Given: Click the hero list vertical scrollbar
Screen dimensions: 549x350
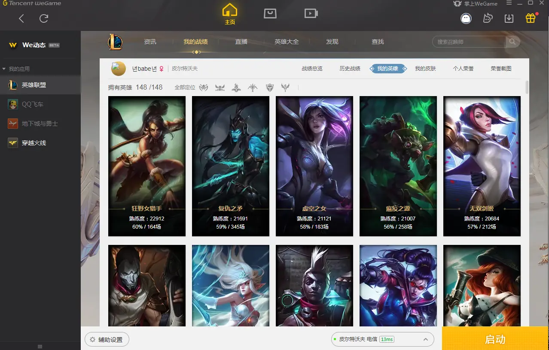Looking at the screenshot, I should pyautogui.click(x=527, y=87).
